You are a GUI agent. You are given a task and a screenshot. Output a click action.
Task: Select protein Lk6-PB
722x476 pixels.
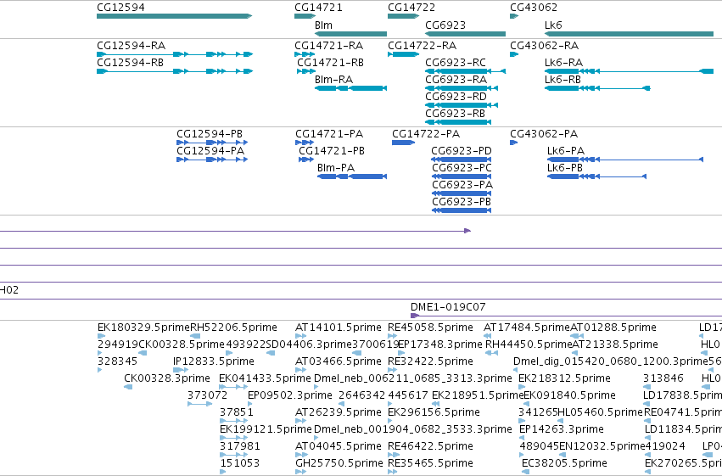point(596,176)
